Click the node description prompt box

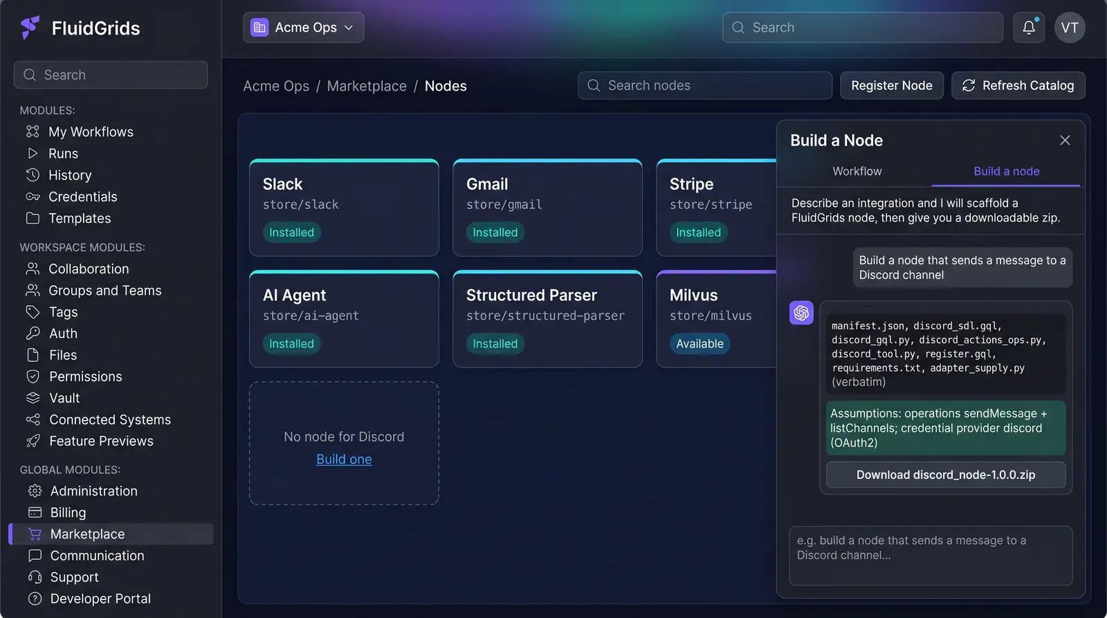coord(931,556)
